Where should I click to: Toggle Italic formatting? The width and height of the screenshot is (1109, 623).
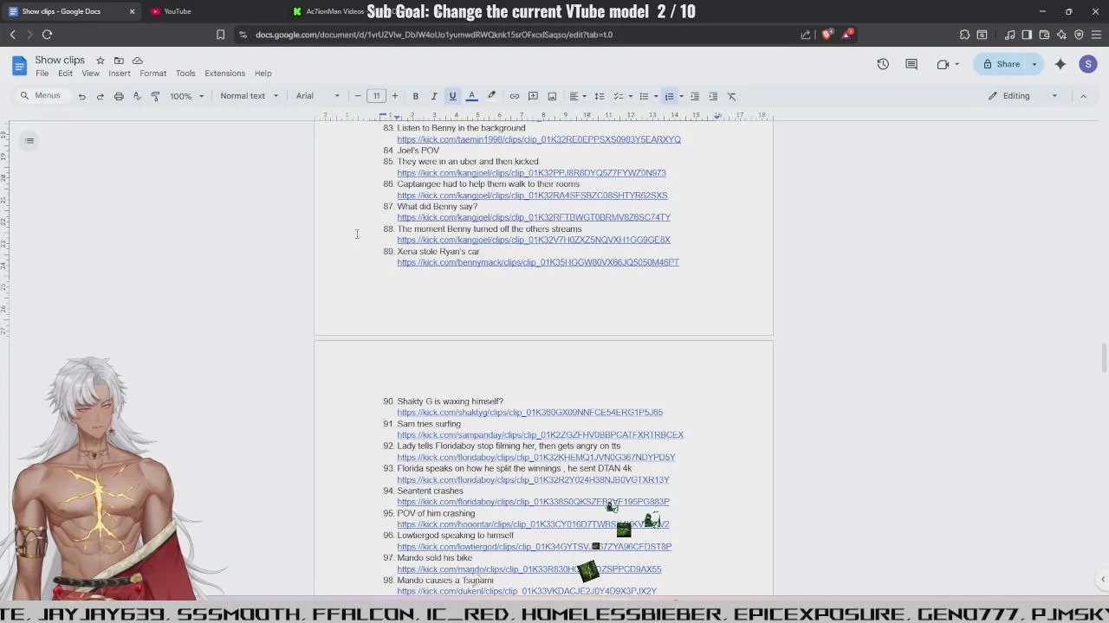pyautogui.click(x=434, y=96)
